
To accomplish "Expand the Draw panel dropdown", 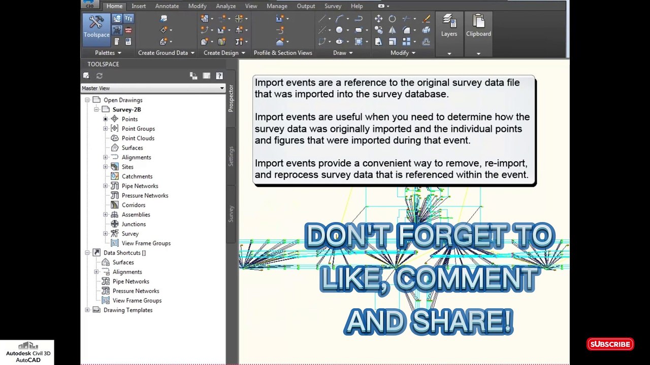I will pos(350,53).
